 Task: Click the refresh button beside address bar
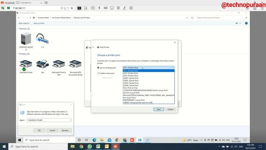192,17
